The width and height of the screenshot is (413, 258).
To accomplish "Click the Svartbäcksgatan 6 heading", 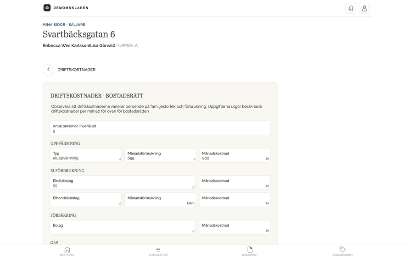I will pos(79,34).
